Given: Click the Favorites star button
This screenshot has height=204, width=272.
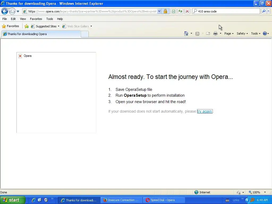Looking at the screenshot, I should click(x=10, y=26).
